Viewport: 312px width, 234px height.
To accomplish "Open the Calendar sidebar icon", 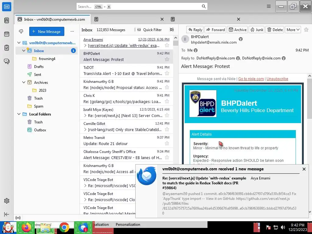I will pyautogui.click(x=7, y=34).
